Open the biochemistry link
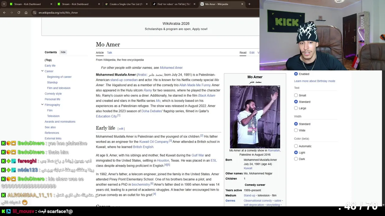This screenshot has height=216, width=385. pos(140,184)
